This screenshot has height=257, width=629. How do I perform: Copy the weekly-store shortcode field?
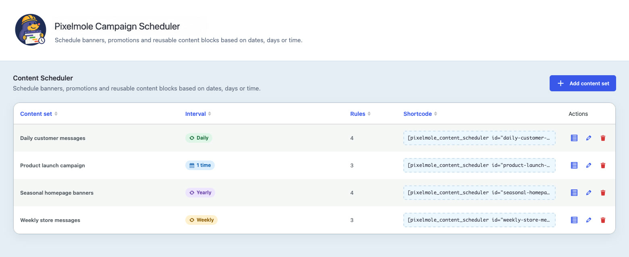pyautogui.click(x=479, y=220)
